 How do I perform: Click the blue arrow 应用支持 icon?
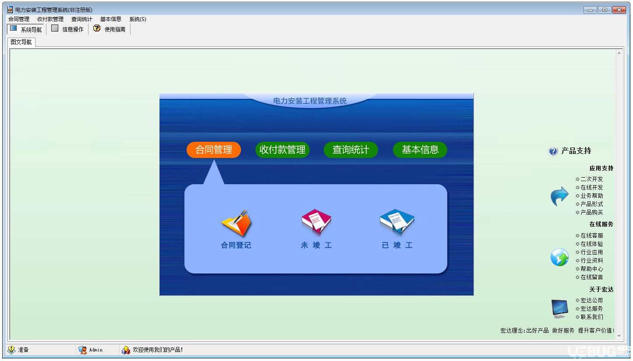tap(559, 196)
